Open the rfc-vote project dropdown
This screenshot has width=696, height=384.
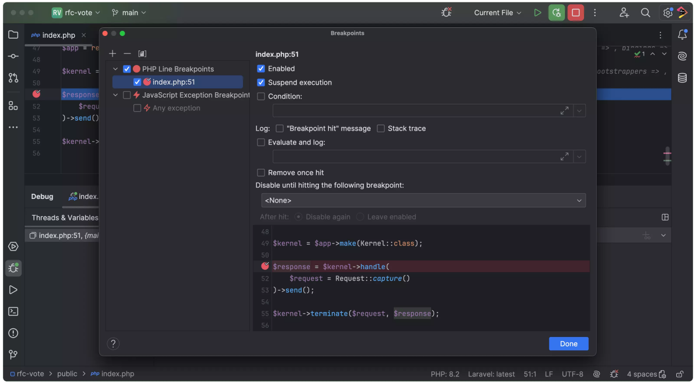(76, 12)
